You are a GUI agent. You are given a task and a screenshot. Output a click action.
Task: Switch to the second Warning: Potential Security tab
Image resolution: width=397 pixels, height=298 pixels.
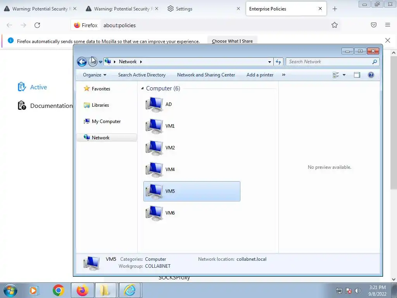point(122,9)
